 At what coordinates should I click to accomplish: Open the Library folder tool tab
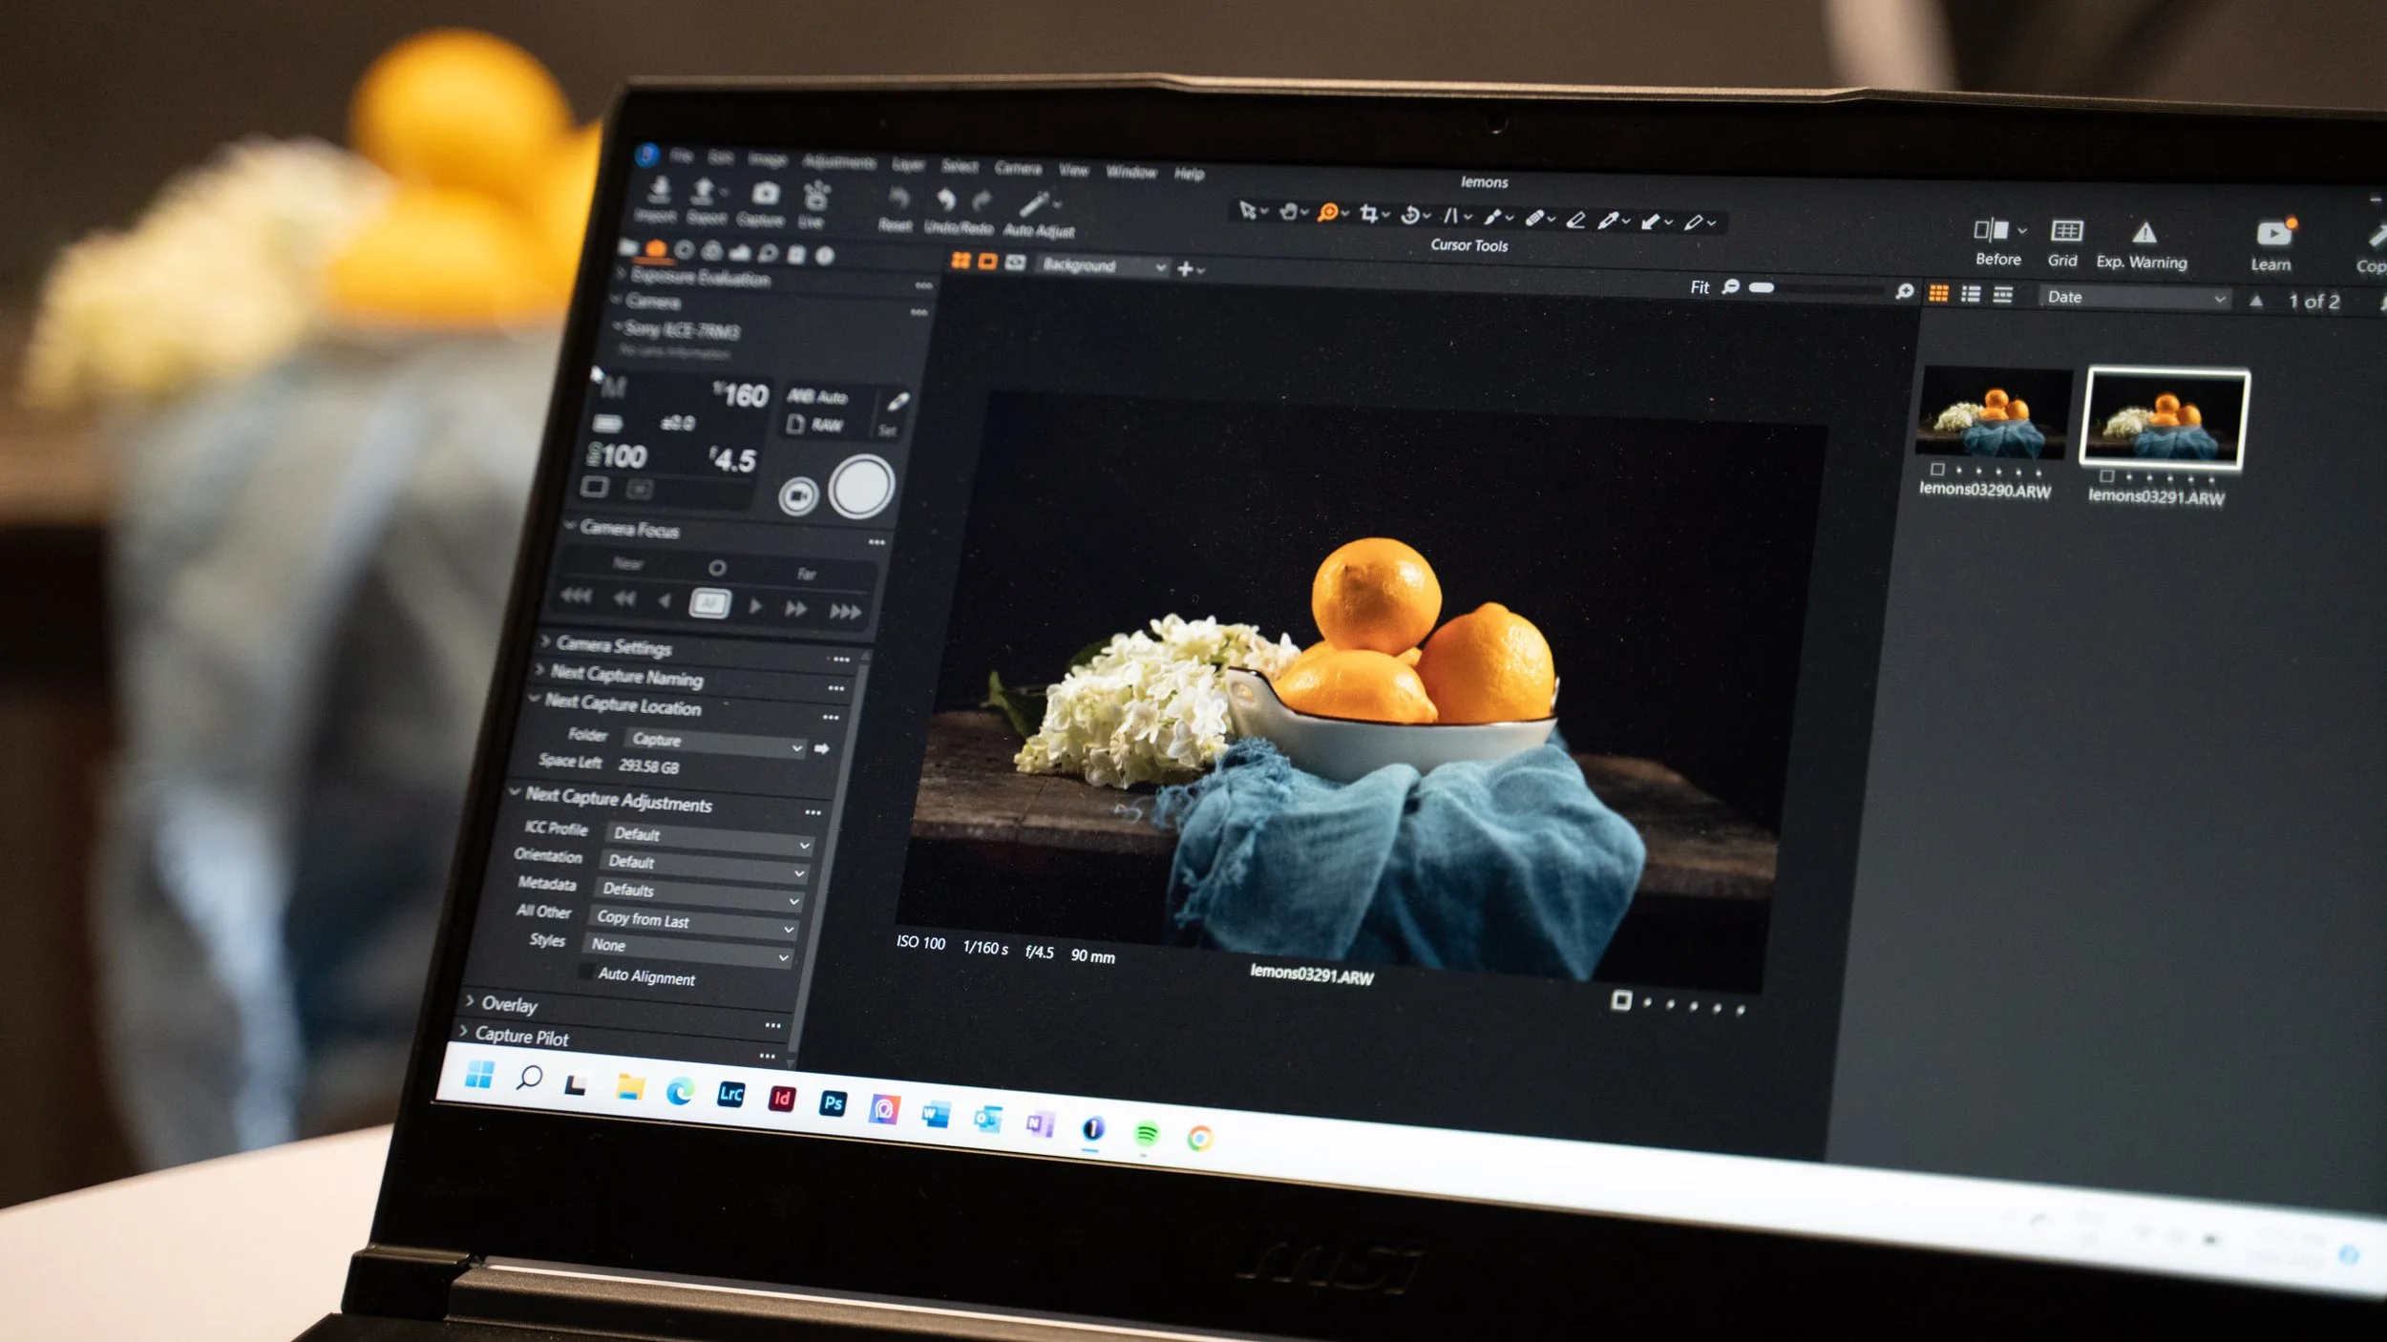[x=627, y=248]
